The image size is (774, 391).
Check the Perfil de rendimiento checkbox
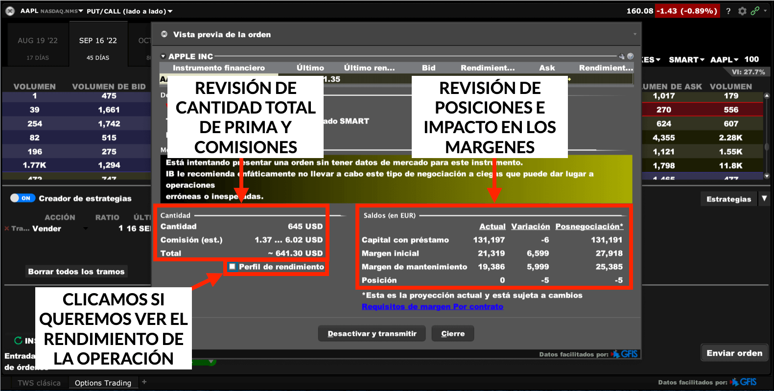tap(232, 267)
